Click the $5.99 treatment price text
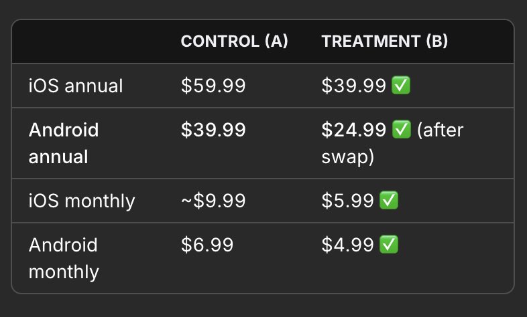 pyautogui.click(x=347, y=201)
